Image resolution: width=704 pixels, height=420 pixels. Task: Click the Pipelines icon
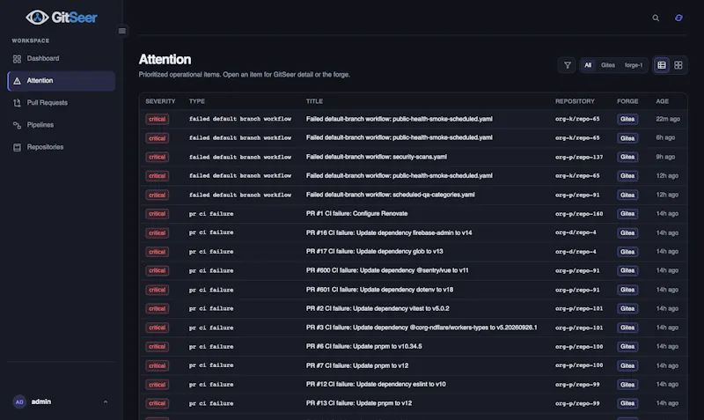tap(17, 125)
